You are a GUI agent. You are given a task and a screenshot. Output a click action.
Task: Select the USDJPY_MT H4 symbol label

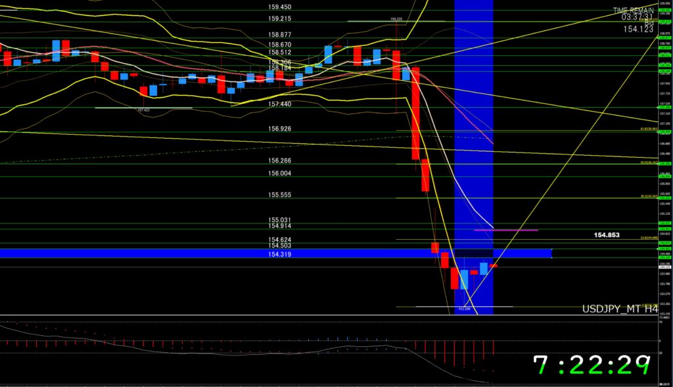(619, 308)
